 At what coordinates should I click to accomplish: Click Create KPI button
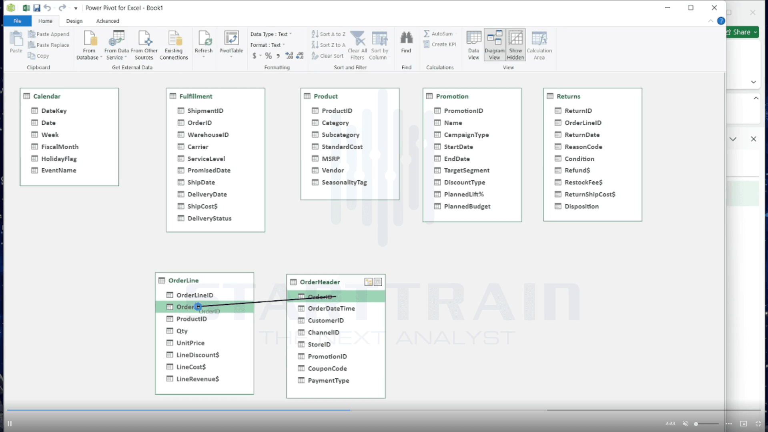pyautogui.click(x=439, y=44)
